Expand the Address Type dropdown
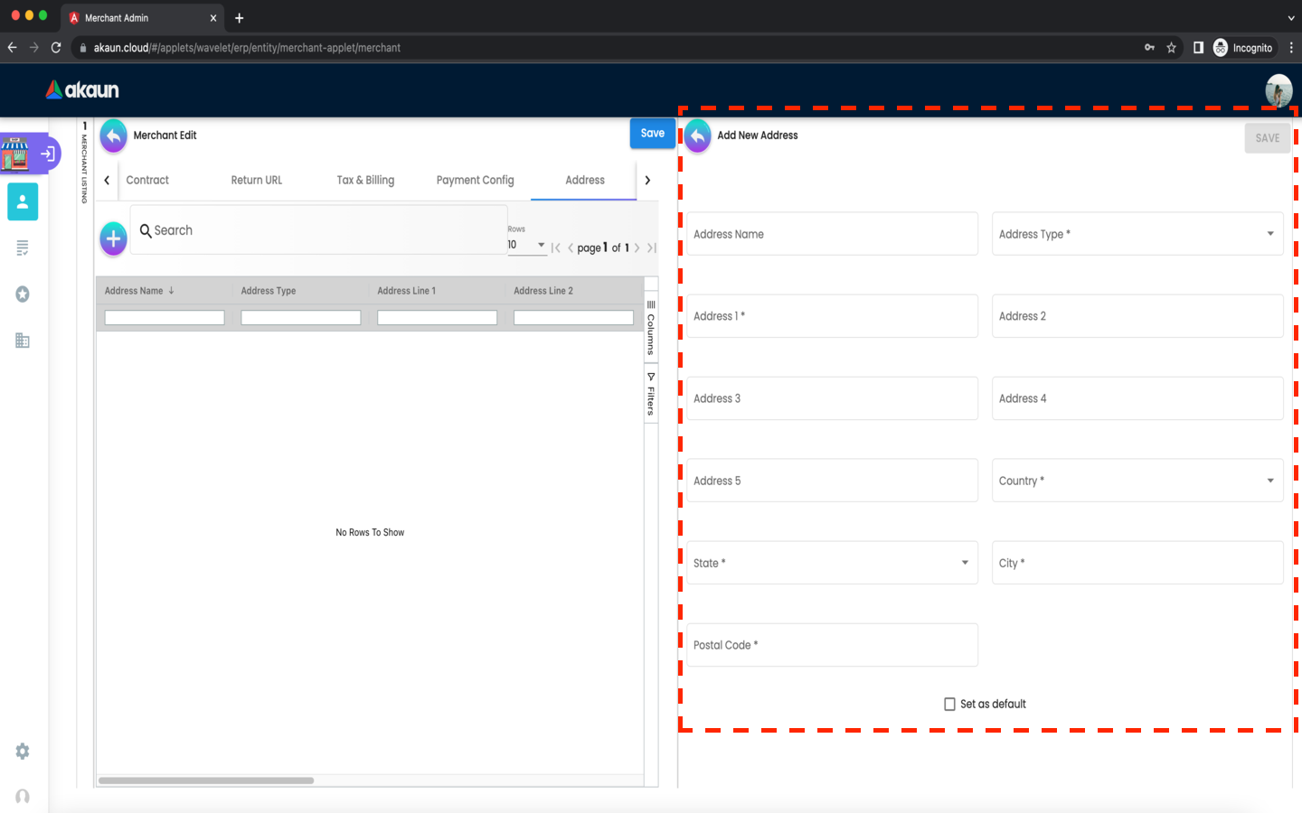The height and width of the screenshot is (813, 1302). pos(1137,234)
